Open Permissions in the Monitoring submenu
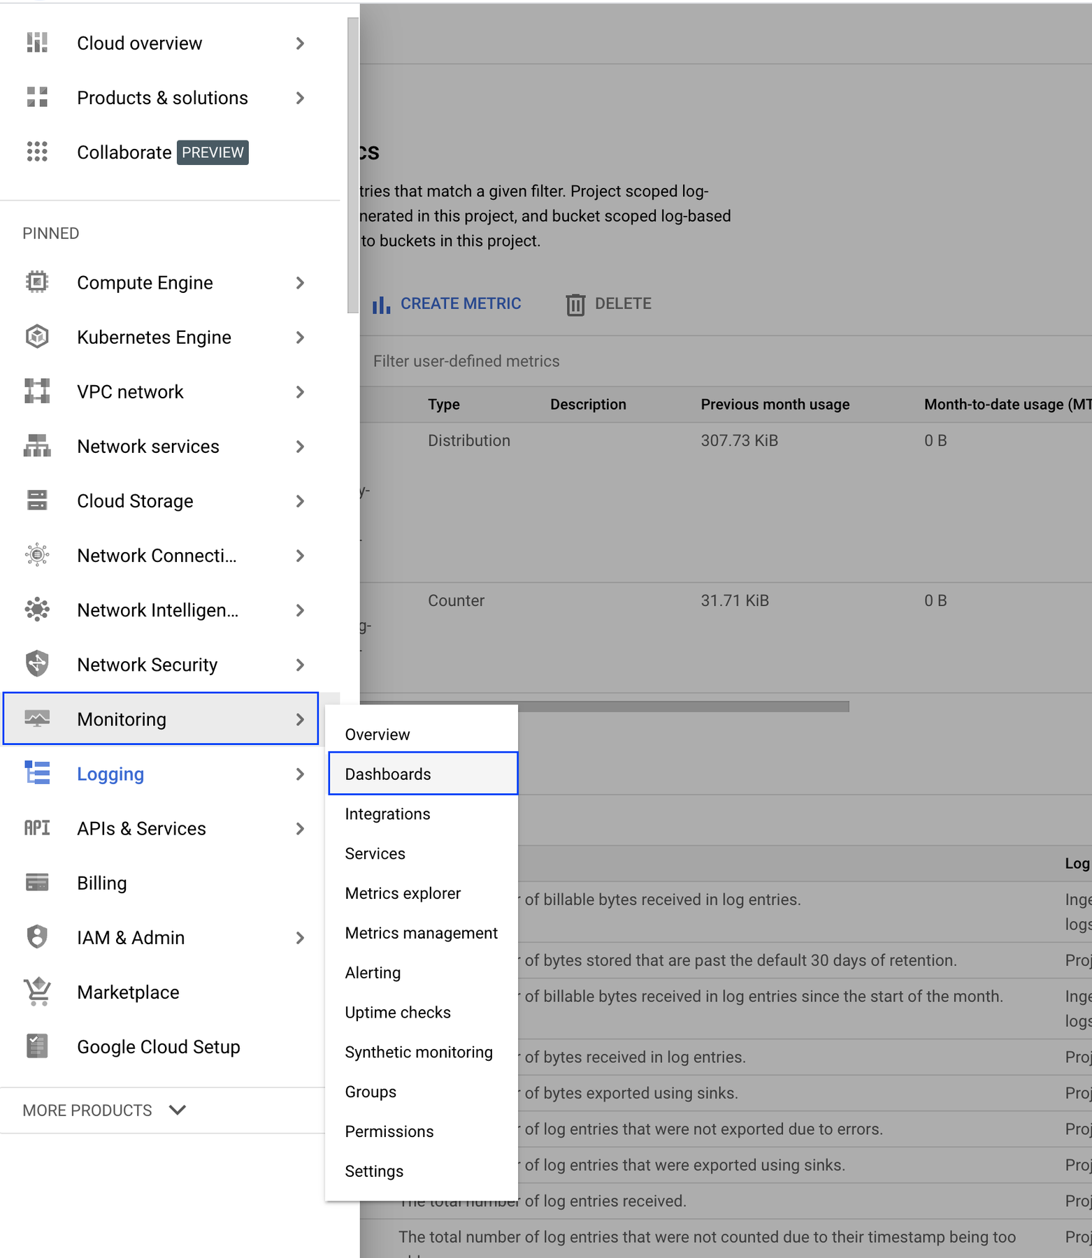The image size is (1092, 1258). coord(422,1131)
